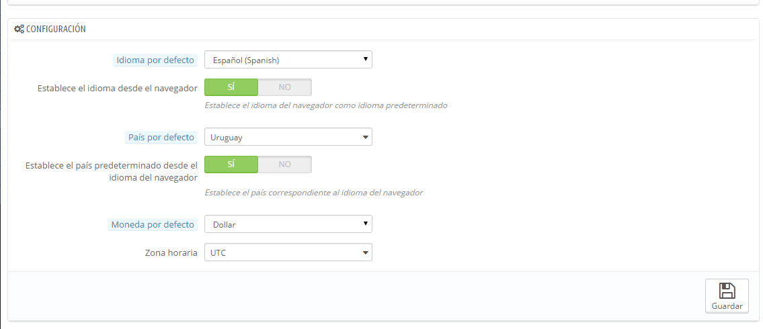Open the Moneda por defecto Dollar dropdown
This screenshot has height=329, width=763.
[288, 224]
